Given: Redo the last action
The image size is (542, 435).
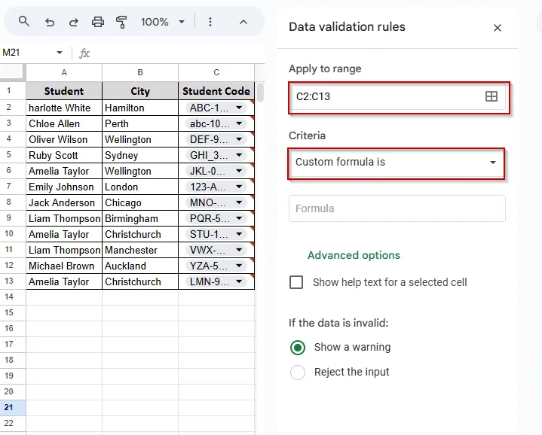Looking at the screenshot, I should point(74,23).
